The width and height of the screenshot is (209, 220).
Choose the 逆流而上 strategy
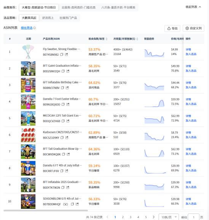tap(48, 18)
